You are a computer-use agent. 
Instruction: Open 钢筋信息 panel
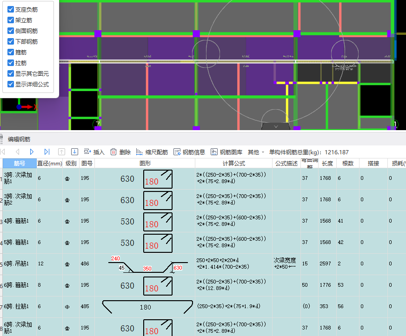(189, 152)
